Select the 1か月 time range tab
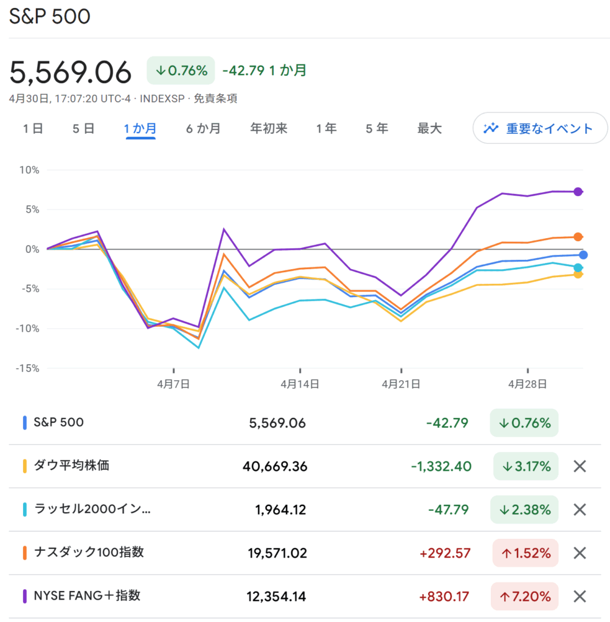The height and width of the screenshot is (622, 610). pyautogui.click(x=140, y=129)
